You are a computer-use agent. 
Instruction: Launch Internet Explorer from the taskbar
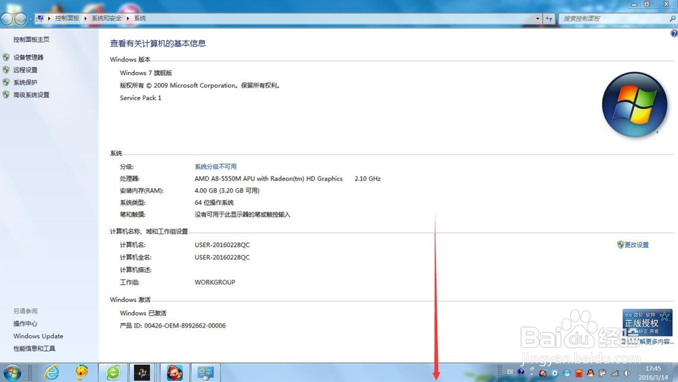tap(52, 373)
